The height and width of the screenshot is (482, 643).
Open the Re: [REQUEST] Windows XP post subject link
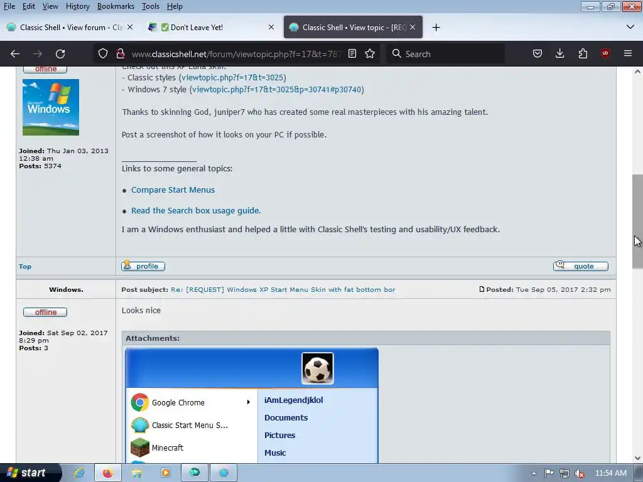click(x=283, y=289)
